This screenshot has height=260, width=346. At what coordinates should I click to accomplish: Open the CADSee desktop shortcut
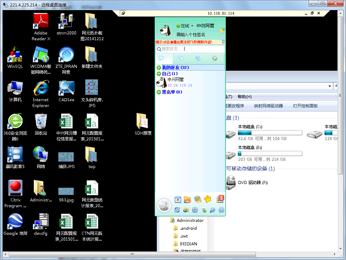(67, 91)
